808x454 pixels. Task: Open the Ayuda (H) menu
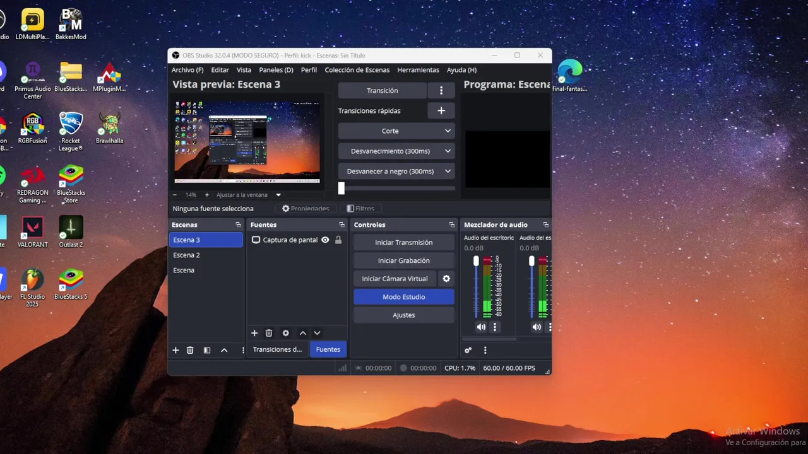pyautogui.click(x=461, y=70)
